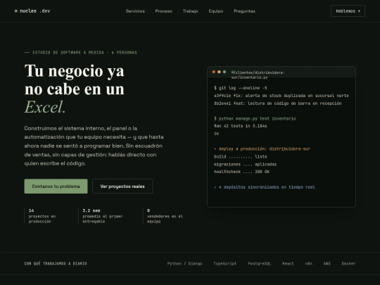Click the 'Ran 42 tests' line
This screenshot has height=285, width=380.
point(241,126)
